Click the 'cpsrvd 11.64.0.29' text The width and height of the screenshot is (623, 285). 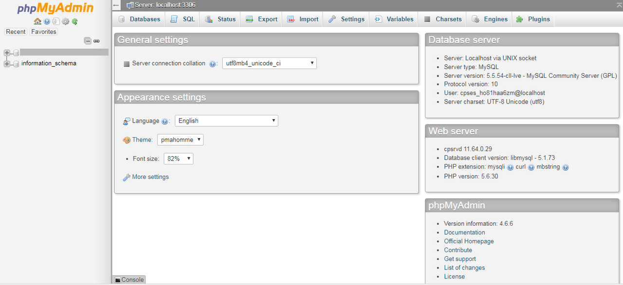tap(468, 149)
